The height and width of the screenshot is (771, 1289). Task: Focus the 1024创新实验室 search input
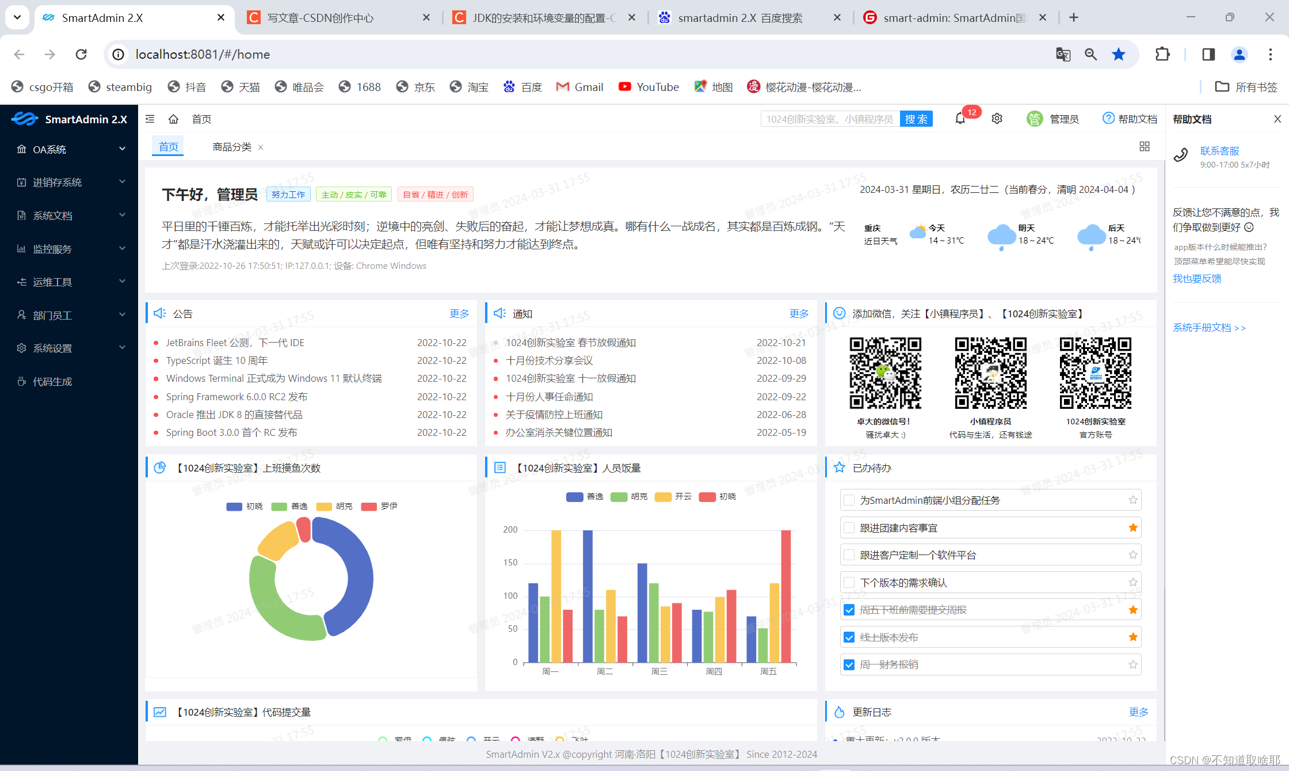tap(830, 119)
